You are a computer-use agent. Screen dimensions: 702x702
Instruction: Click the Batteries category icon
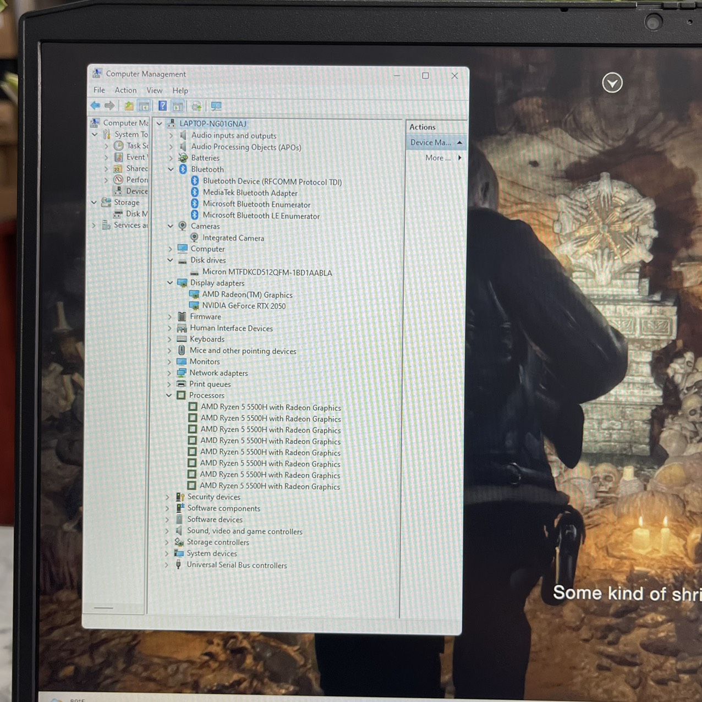point(183,158)
